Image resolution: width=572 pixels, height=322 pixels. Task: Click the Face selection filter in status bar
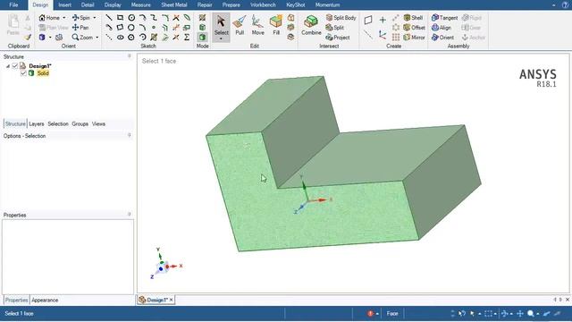[392, 314]
